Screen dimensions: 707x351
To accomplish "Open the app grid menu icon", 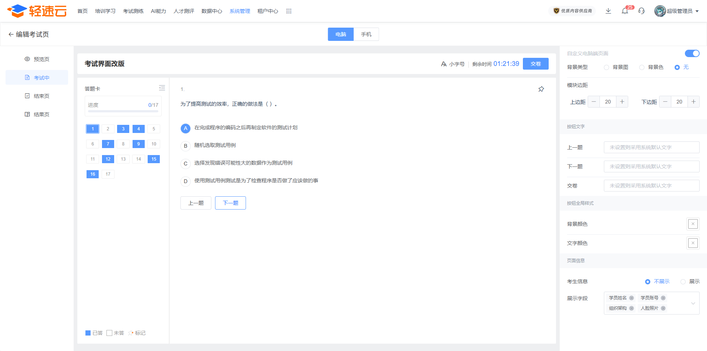I will 289,11.
